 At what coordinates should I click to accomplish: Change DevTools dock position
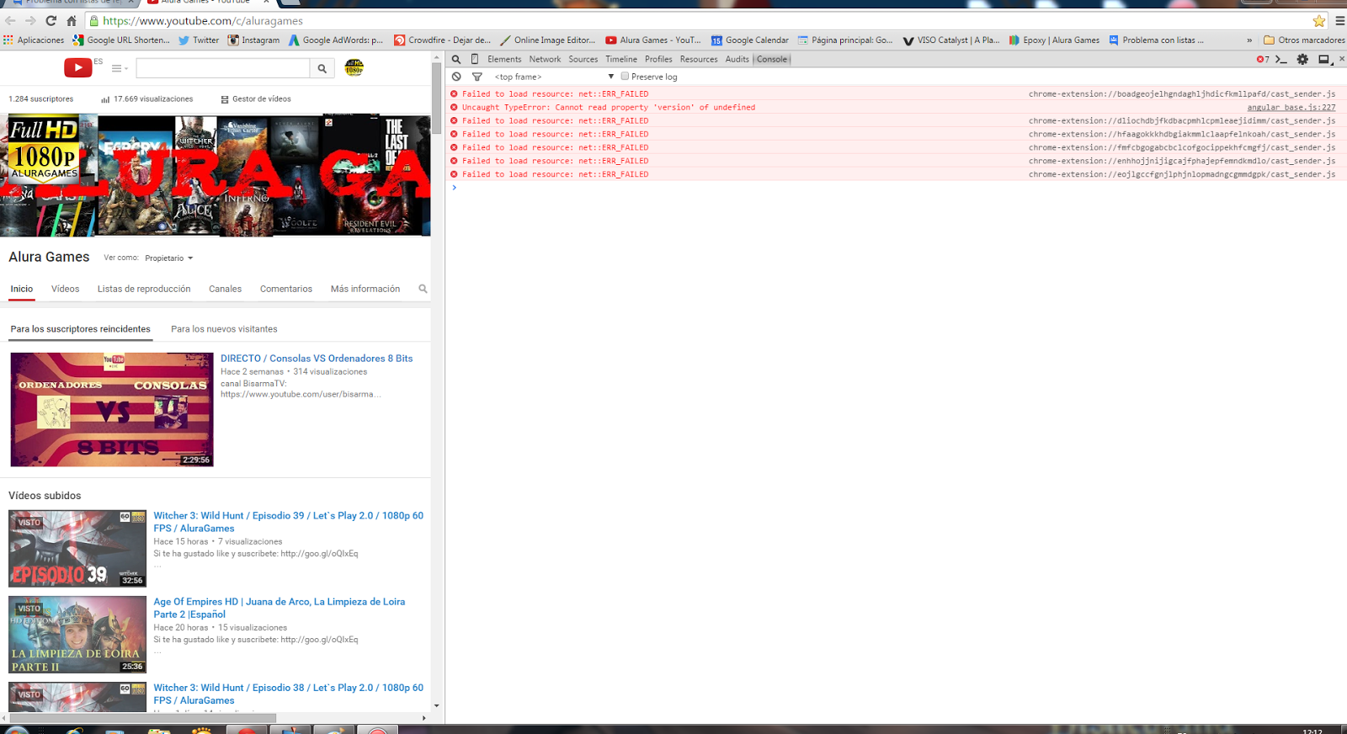coord(1324,59)
